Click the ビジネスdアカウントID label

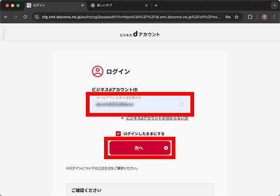pos(115,90)
